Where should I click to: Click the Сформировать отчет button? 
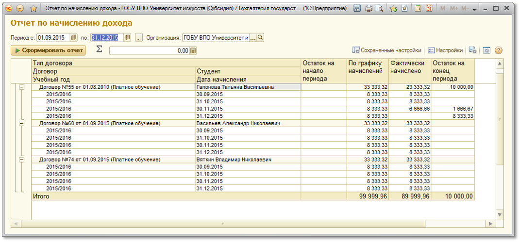(x=49, y=50)
